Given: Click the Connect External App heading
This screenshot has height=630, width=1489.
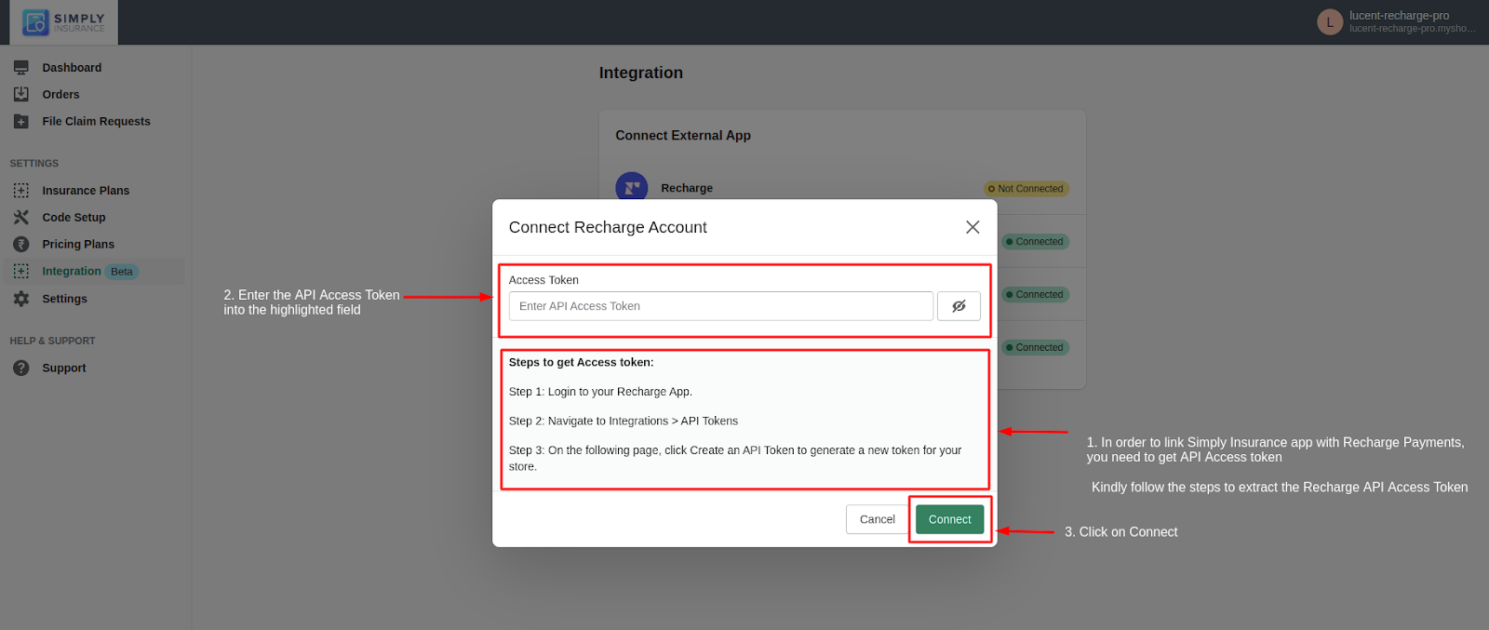Looking at the screenshot, I should pyautogui.click(x=683, y=136).
